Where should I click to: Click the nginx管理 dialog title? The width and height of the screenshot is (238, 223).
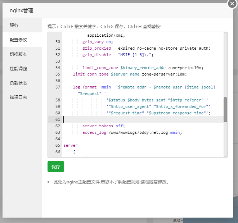tap(21, 10)
